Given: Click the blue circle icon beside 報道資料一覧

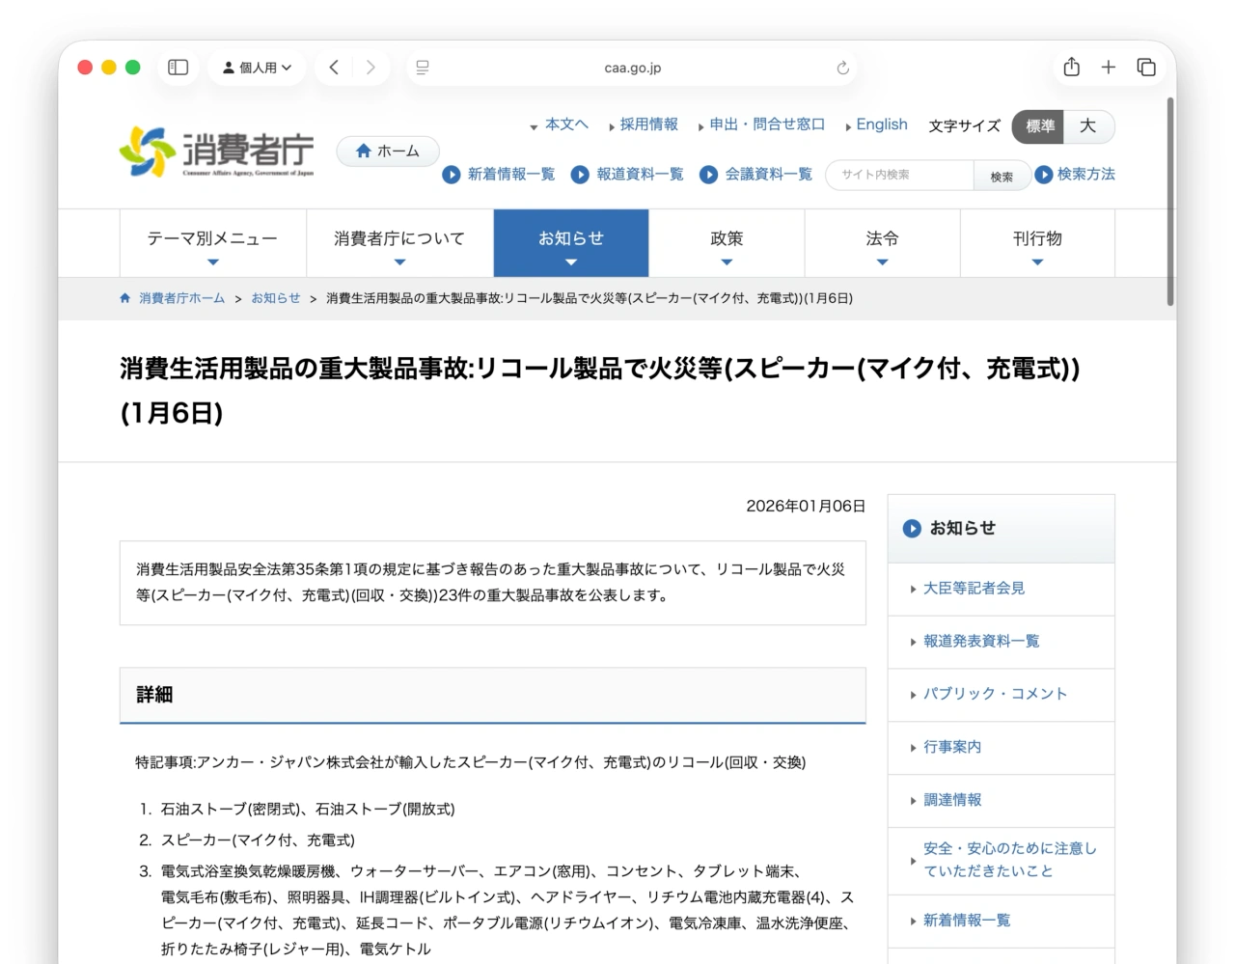Looking at the screenshot, I should coord(580,175).
